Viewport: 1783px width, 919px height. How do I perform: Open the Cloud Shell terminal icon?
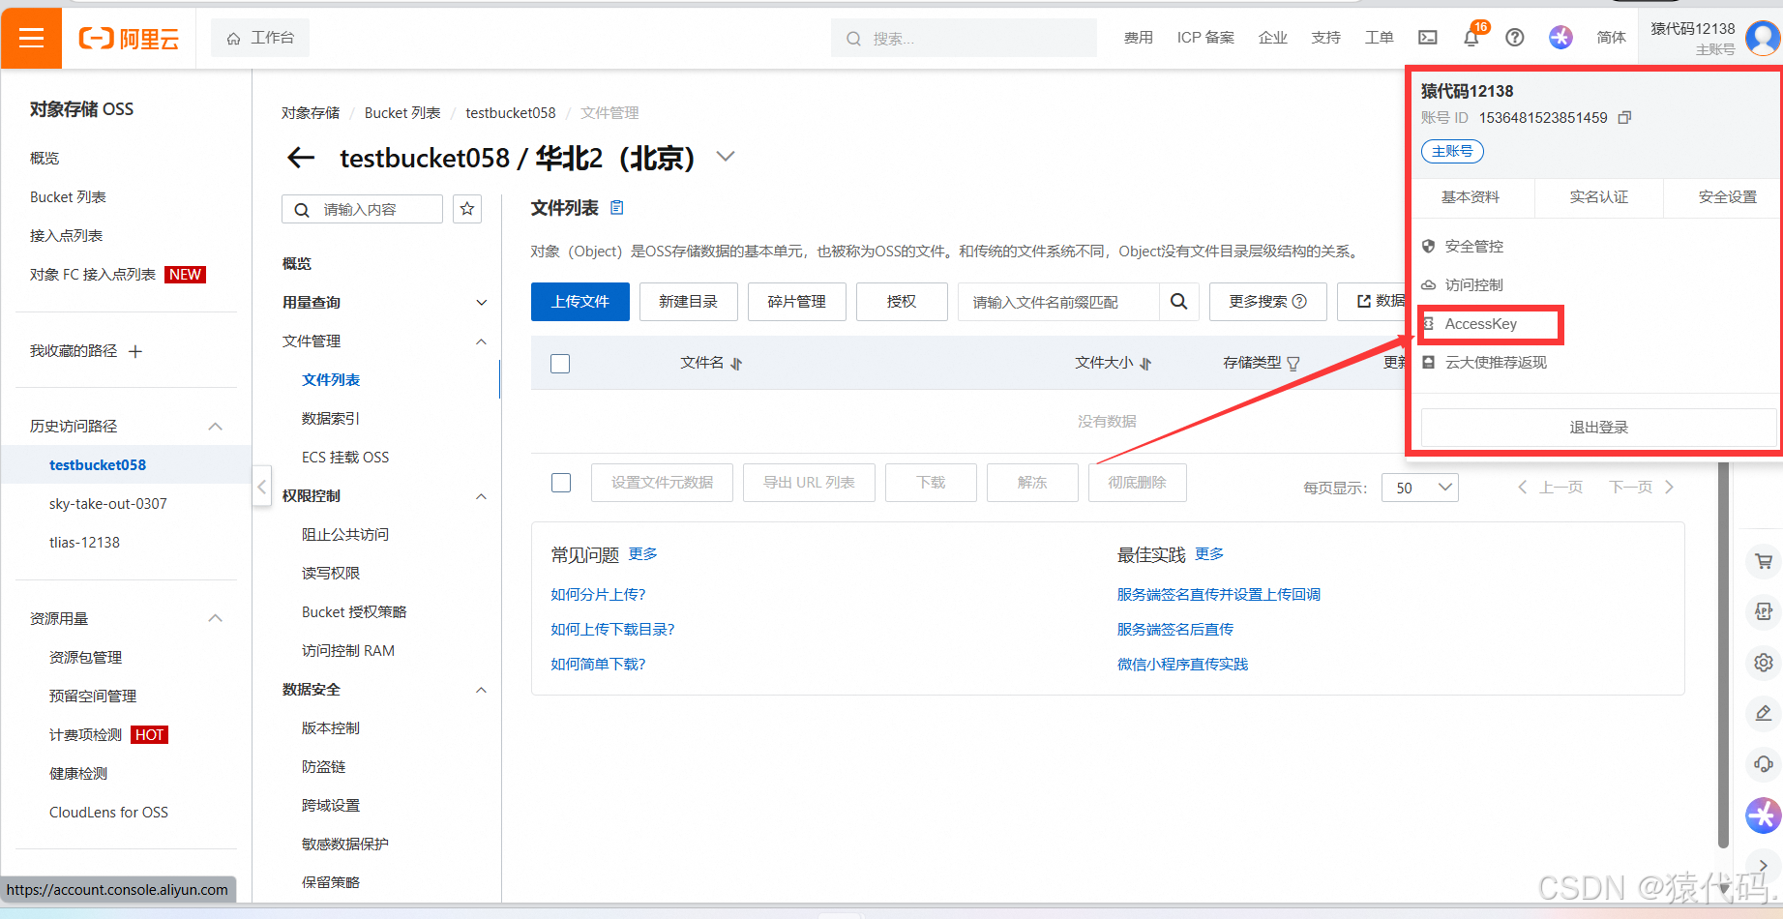pos(1428,38)
